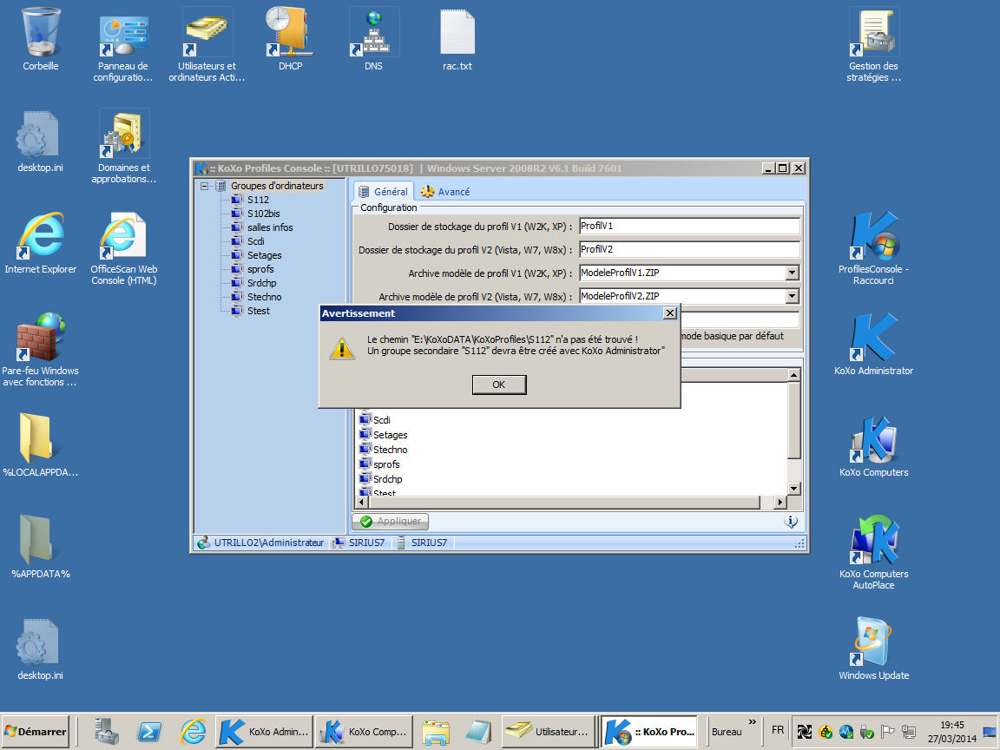
Task: Open KoXo Computers desktop icon
Action: pos(874,446)
